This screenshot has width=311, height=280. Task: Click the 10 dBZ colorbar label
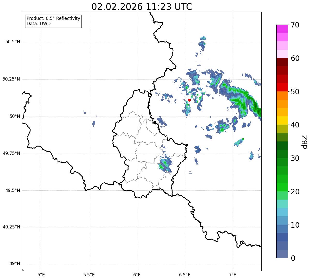295,225
